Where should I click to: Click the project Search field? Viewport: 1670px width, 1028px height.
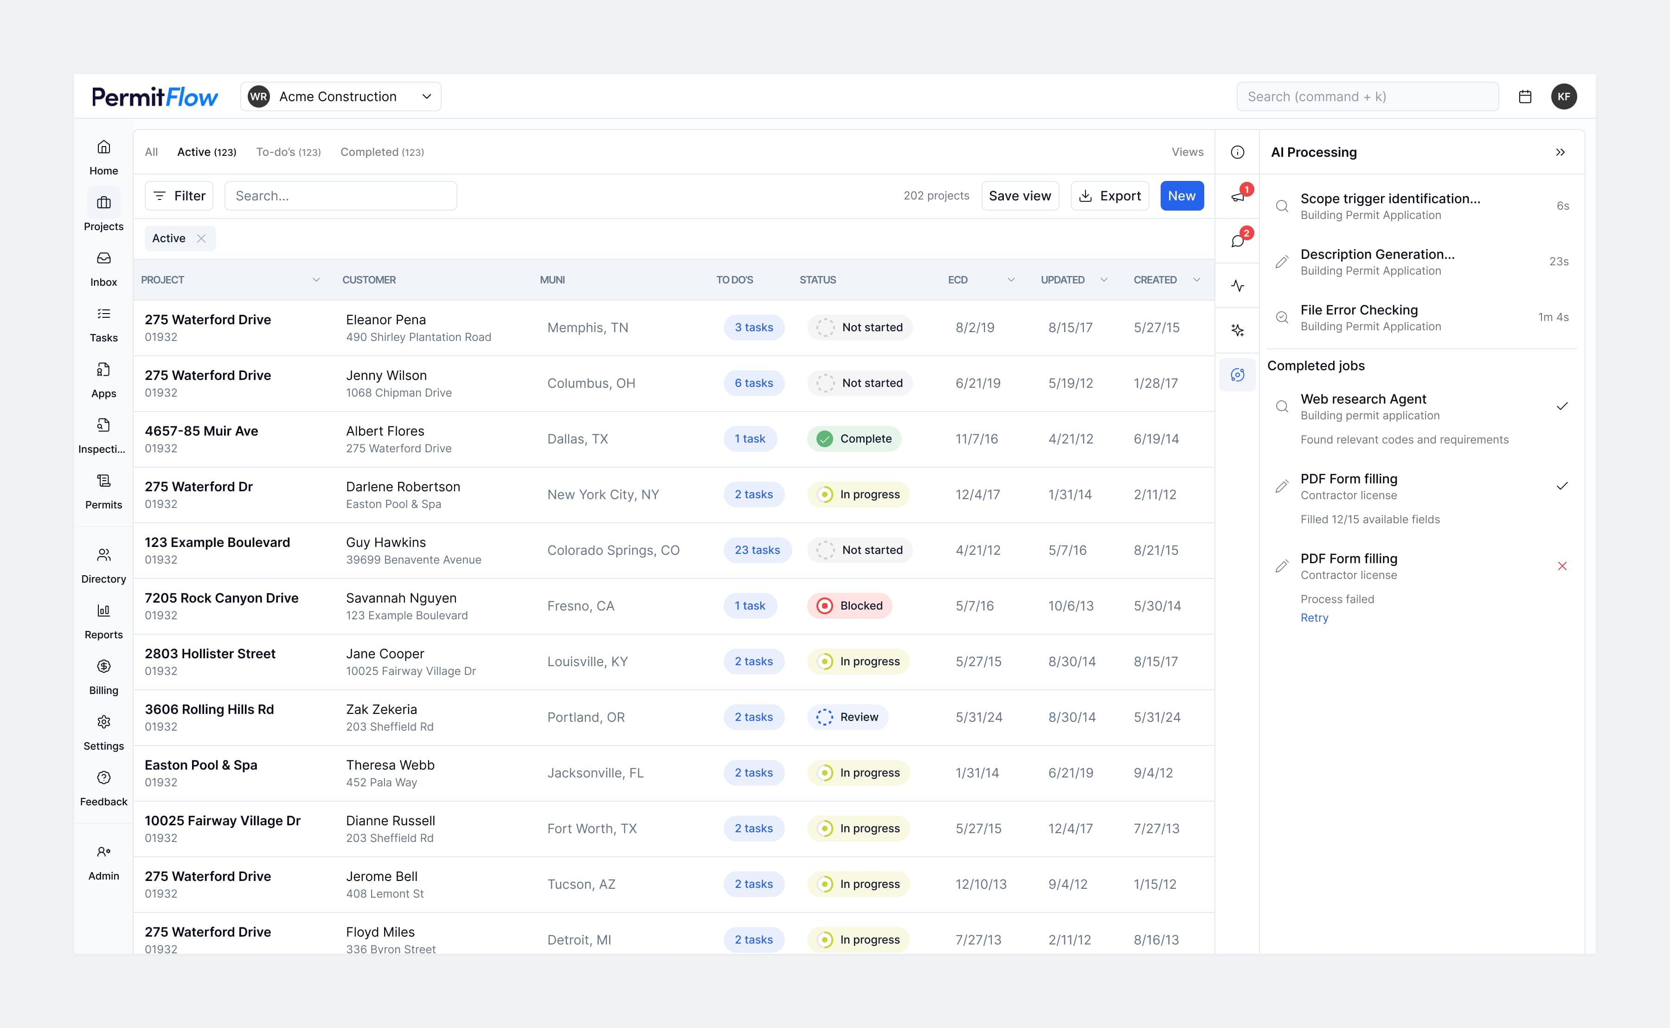coord(340,196)
